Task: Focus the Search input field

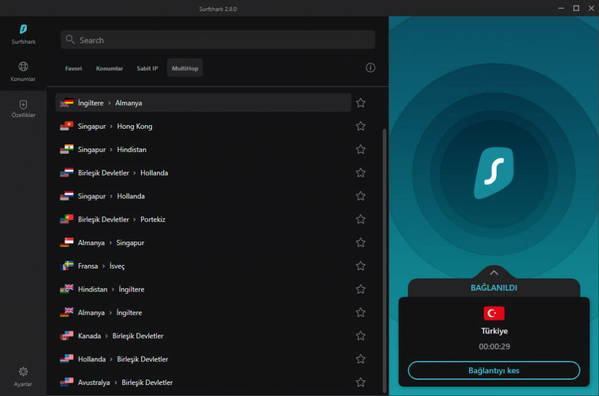Action: (218, 40)
